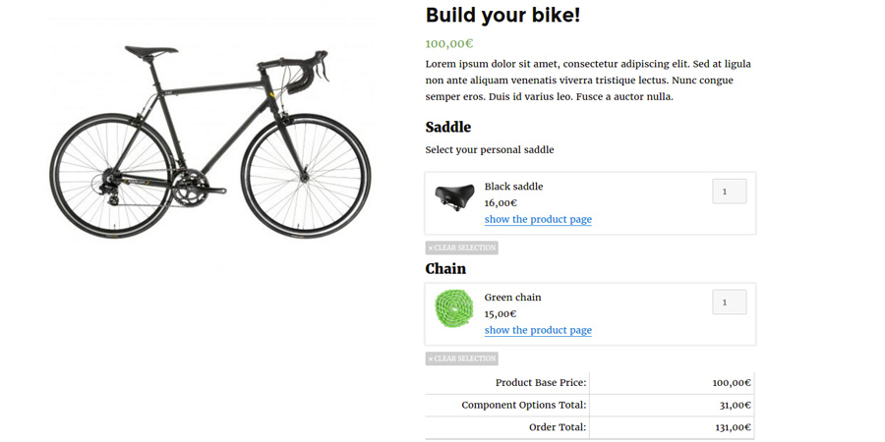Viewport: 885px width, 442px height.
Task: Select the Green chain option name
Action: pos(512,298)
